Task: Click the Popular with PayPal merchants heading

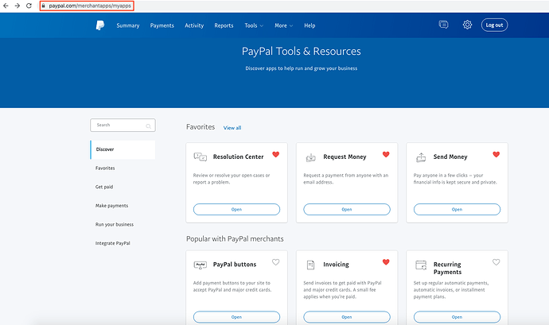Action: (235, 239)
